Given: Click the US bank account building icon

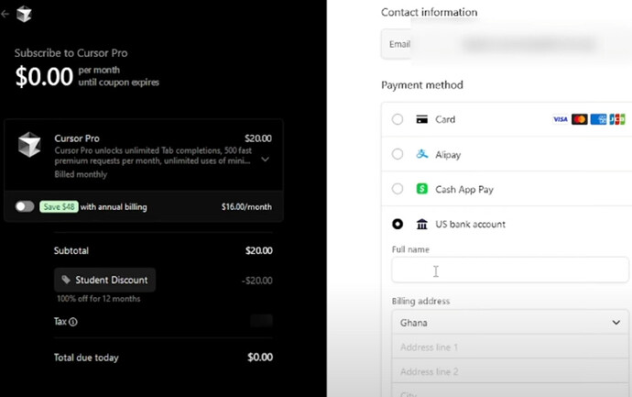Looking at the screenshot, I should tap(422, 224).
